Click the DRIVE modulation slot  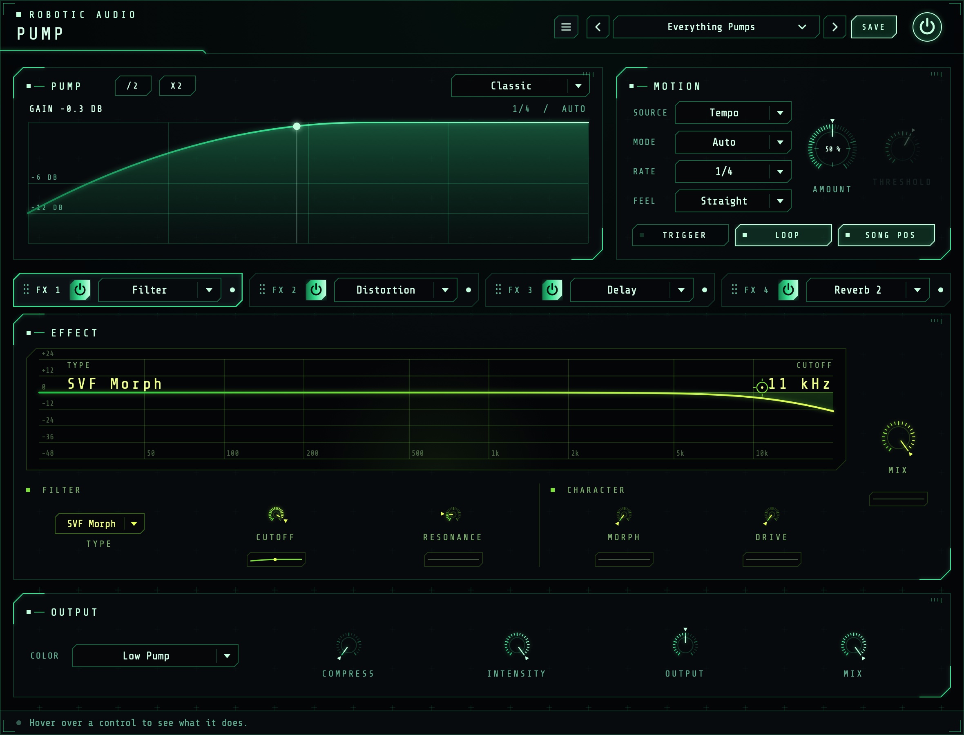coord(772,559)
